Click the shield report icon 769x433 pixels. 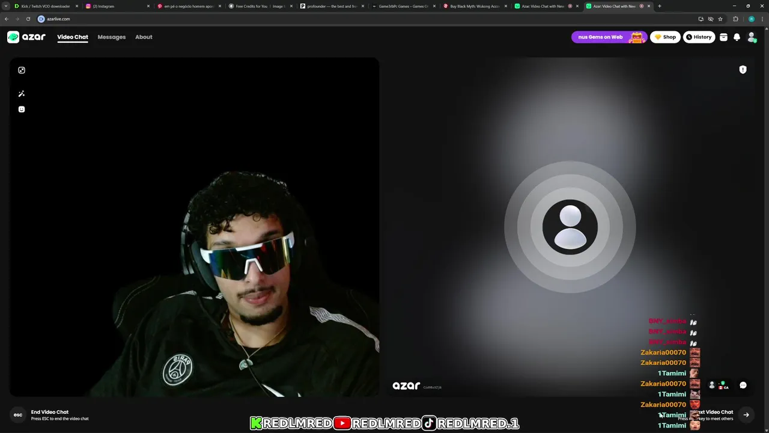tap(743, 70)
